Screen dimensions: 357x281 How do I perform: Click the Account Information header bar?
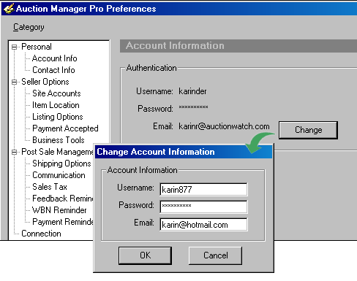(238, 46)
